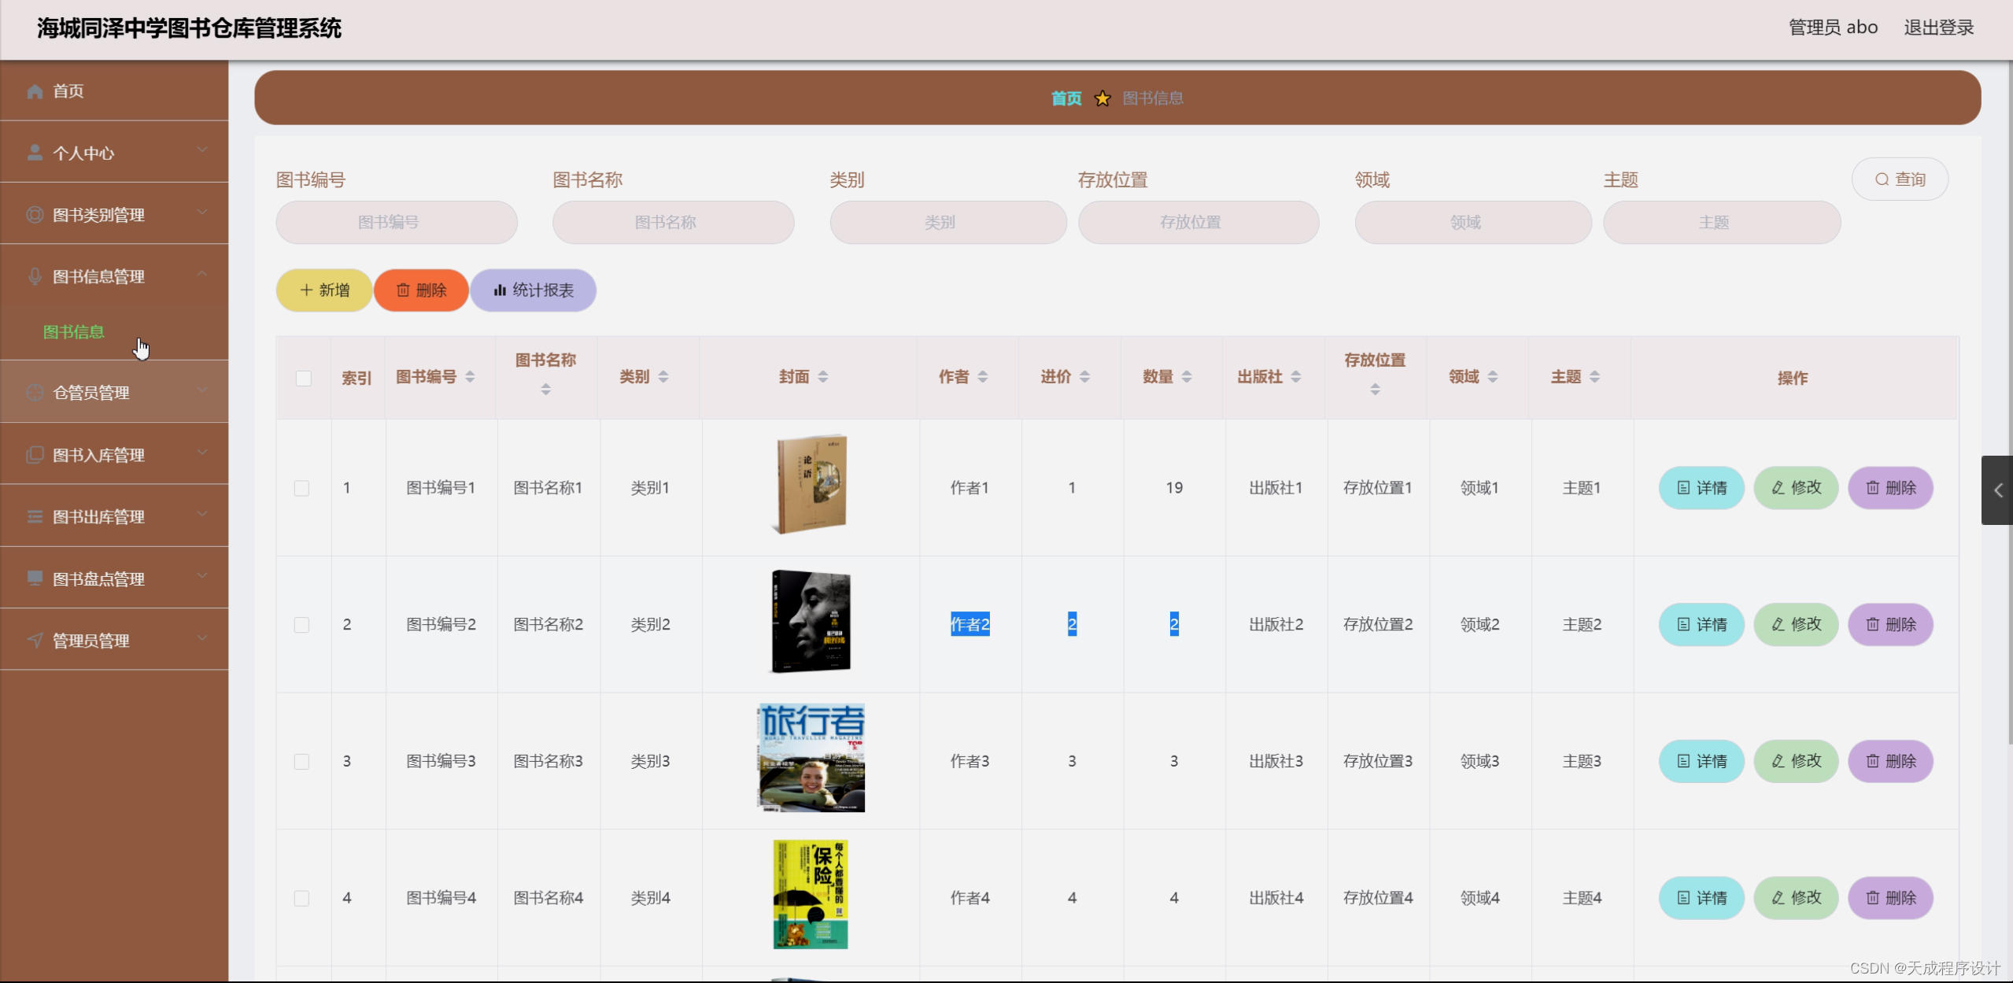Toggle the select-all checkbox in table header
This screenshot has width=2013, height=983.
point(303,379)
